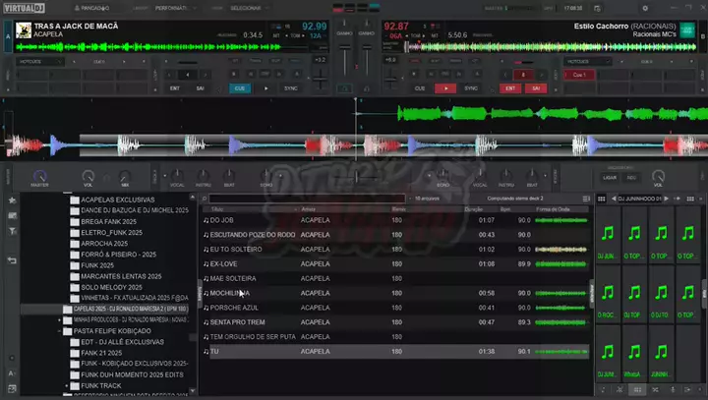Trigger the DJ JUN sampler pad
The image size is (708, 400).
[608, 237]
